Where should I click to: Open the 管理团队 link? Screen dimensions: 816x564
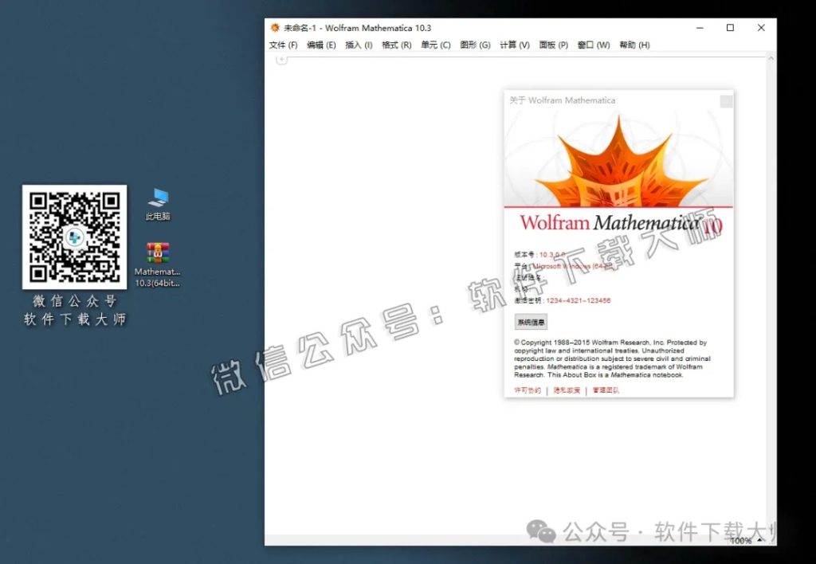[x=606, y=391]
